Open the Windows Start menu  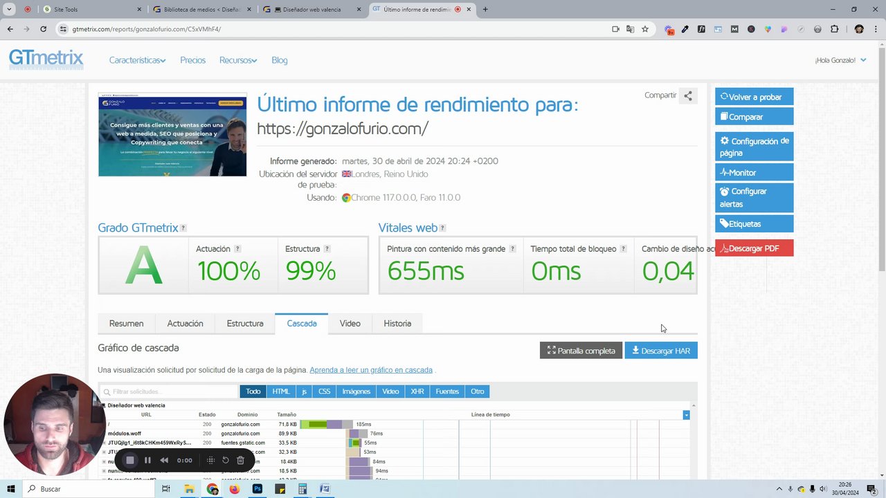click(x=11, y=489)
